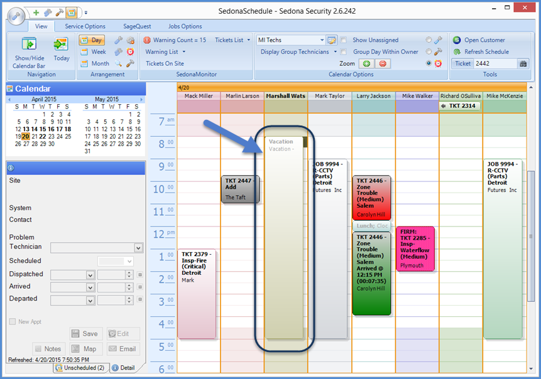
Task: Click the Ticket number field showing 2442
Action: point(495,64)
